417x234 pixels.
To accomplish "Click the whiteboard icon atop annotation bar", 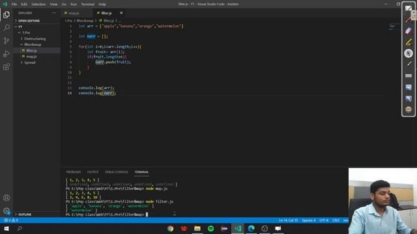I will click(409, 8).
